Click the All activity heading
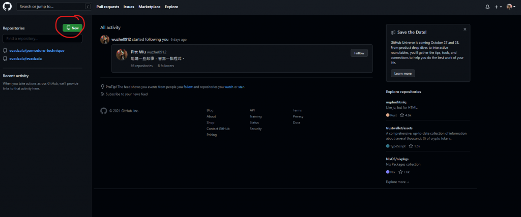The image size is (521, 217). pos(110,27)
